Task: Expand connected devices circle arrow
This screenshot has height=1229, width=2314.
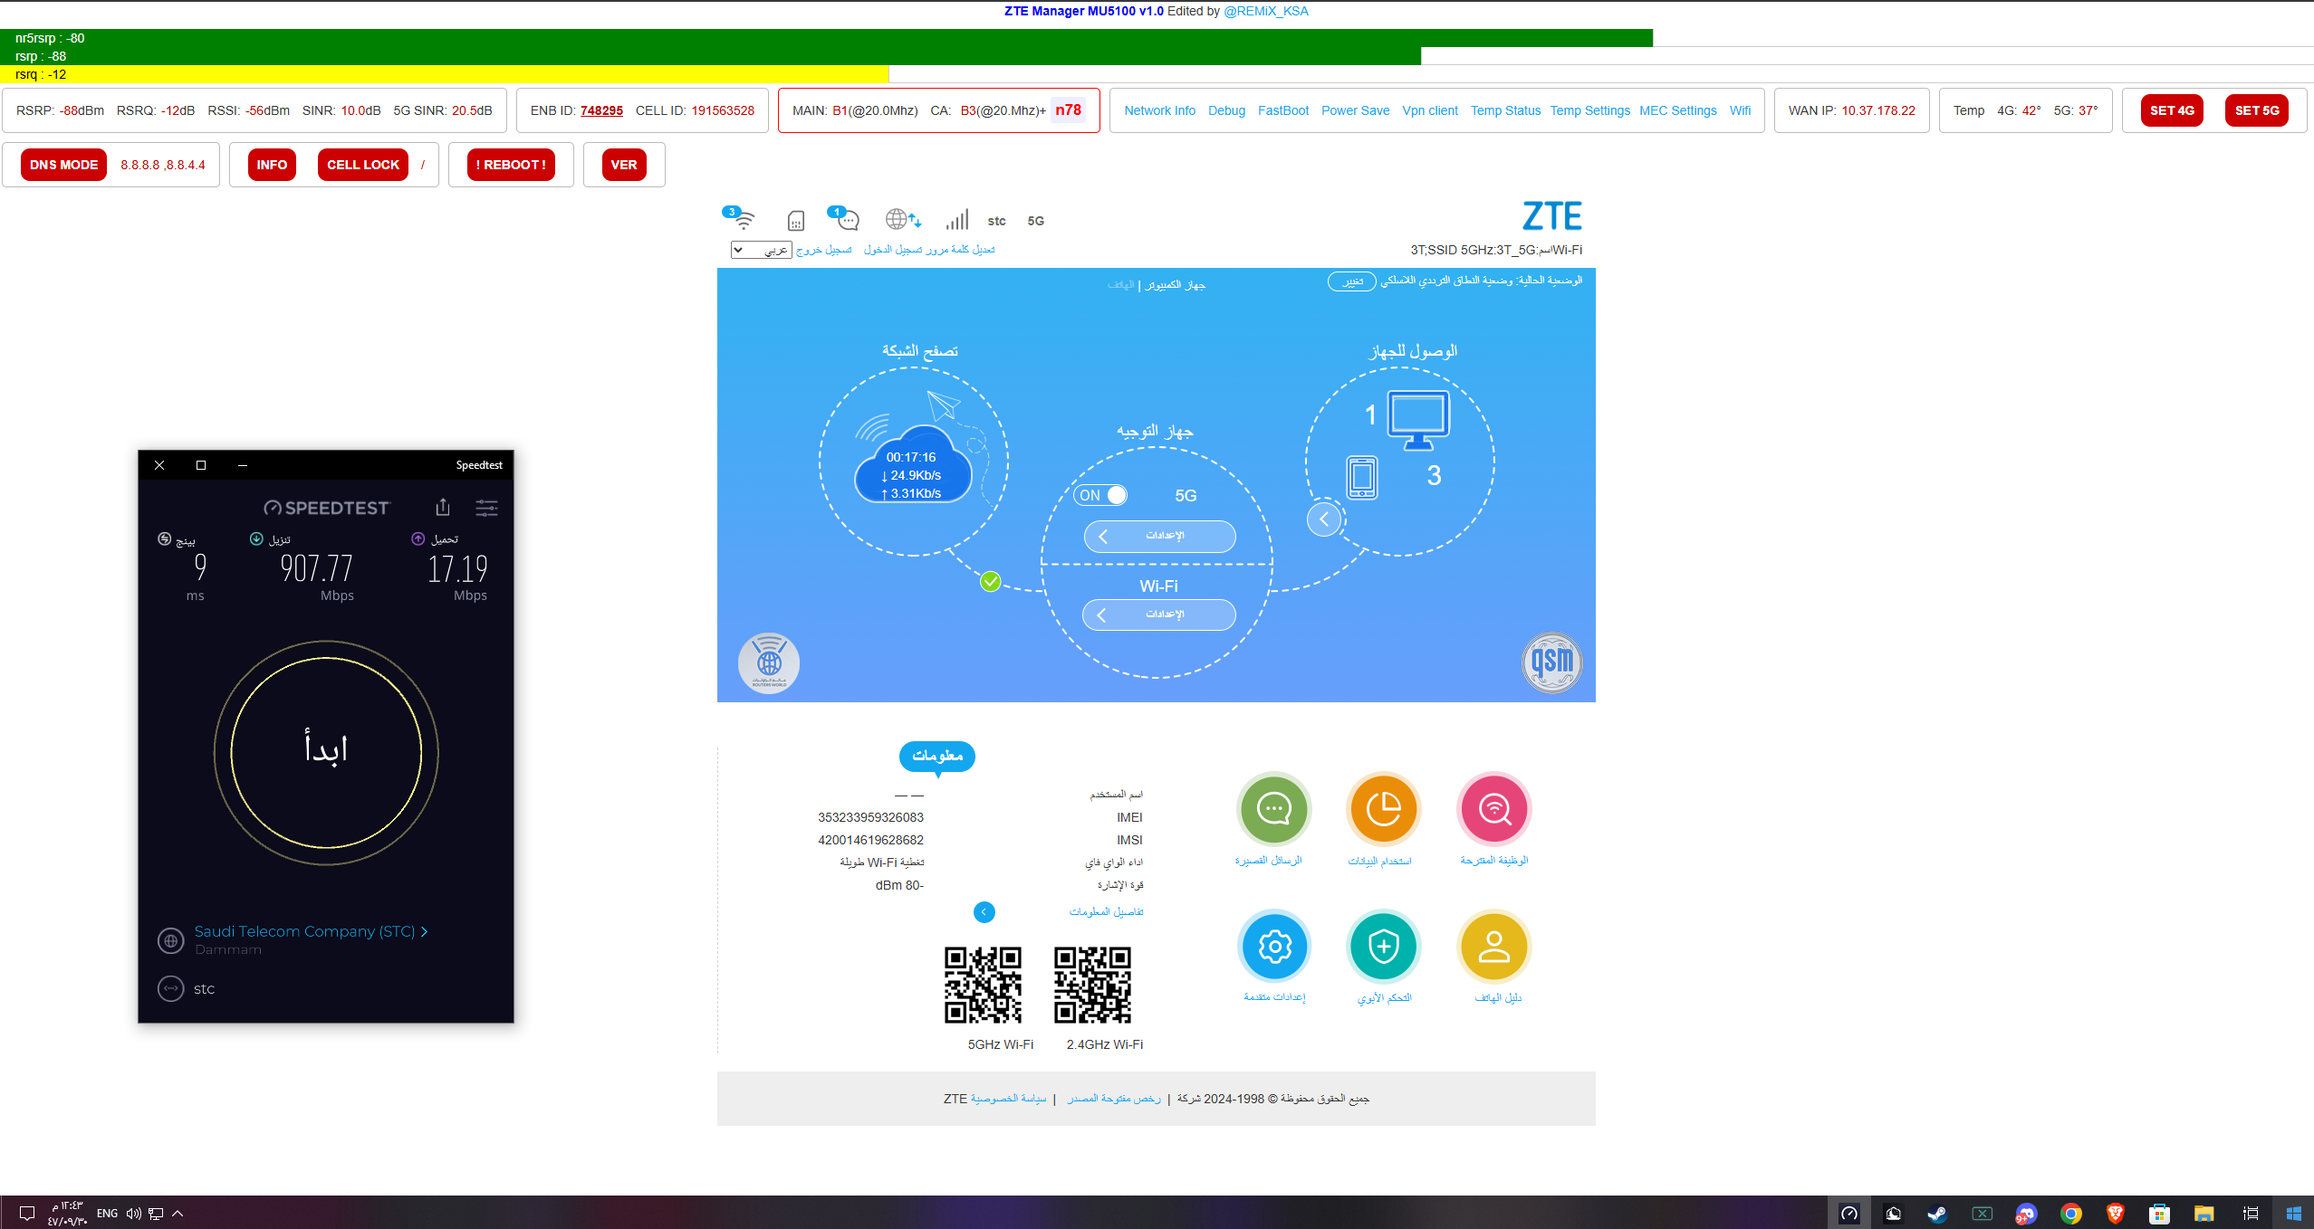Action: tap(1324, 519)
